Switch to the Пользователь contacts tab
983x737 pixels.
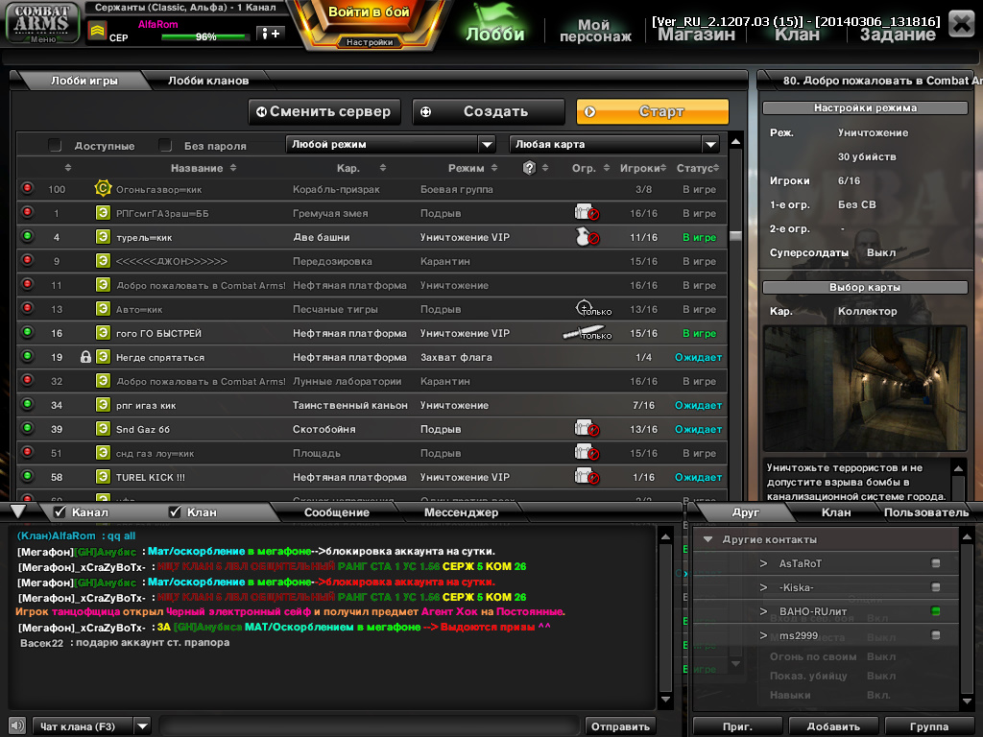[x=926, y=512]
